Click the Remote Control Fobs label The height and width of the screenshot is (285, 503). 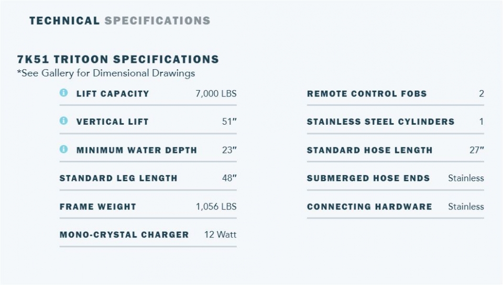click(367, 94)
